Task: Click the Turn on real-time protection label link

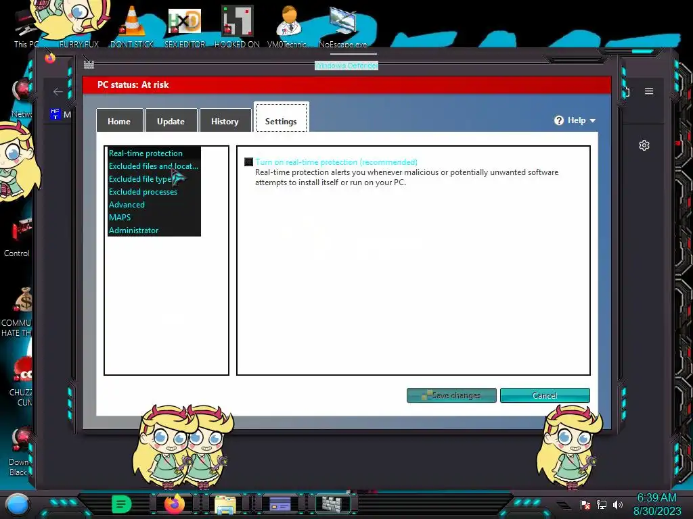Action: pyautogui.click(x=336, y=162)
